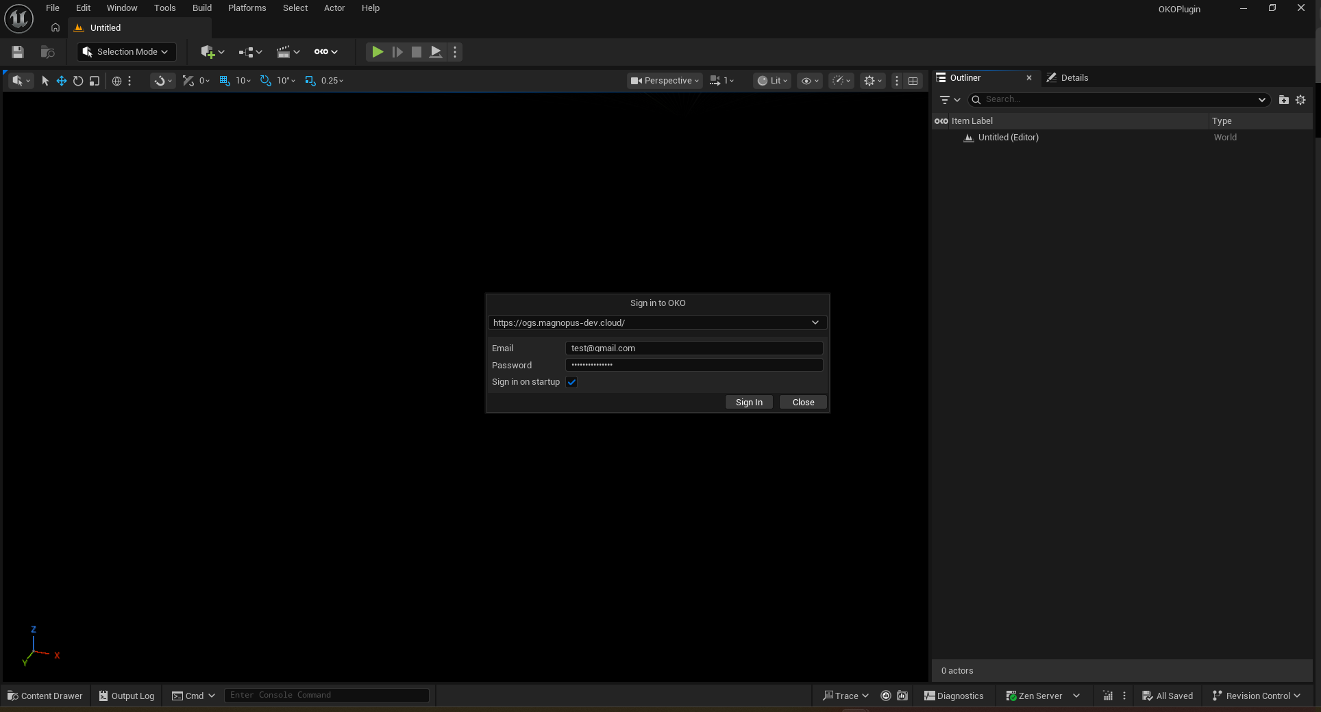
Task: Open viewport extra options three-dot menu
Action: [x=897, y=81]
